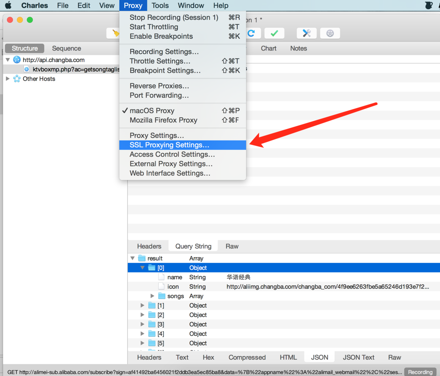Click the 华语经典 name value
This screenshot has height=376, width=440.
pos(238,277)
